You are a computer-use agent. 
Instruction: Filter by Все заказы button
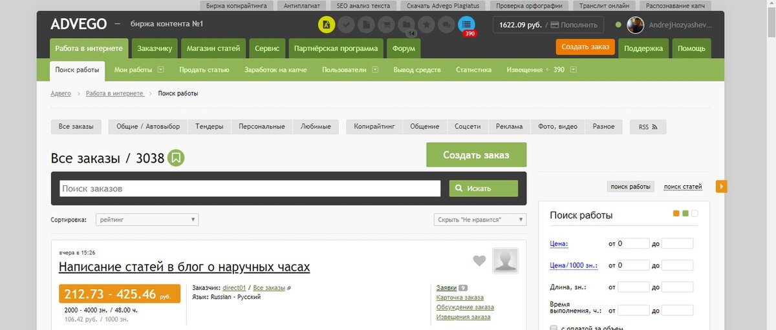coord(76,127)
